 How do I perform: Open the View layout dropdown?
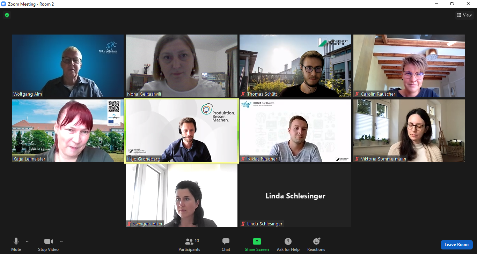[464, 15]
